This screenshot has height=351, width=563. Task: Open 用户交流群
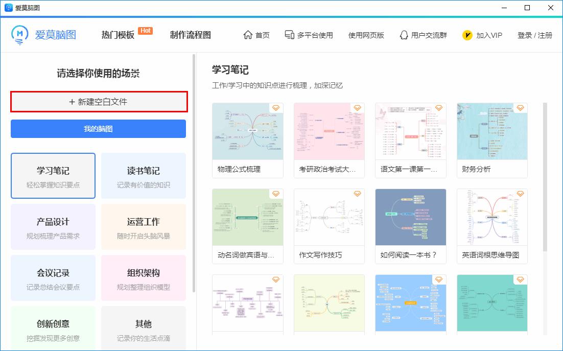coord(424,35)
